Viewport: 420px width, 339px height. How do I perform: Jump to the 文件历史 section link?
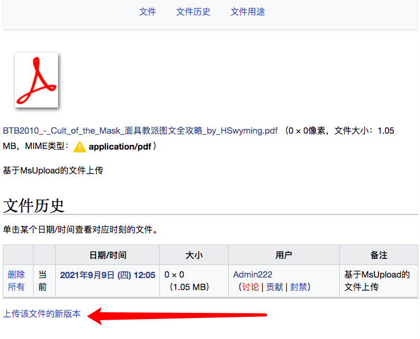click(193, 11)
